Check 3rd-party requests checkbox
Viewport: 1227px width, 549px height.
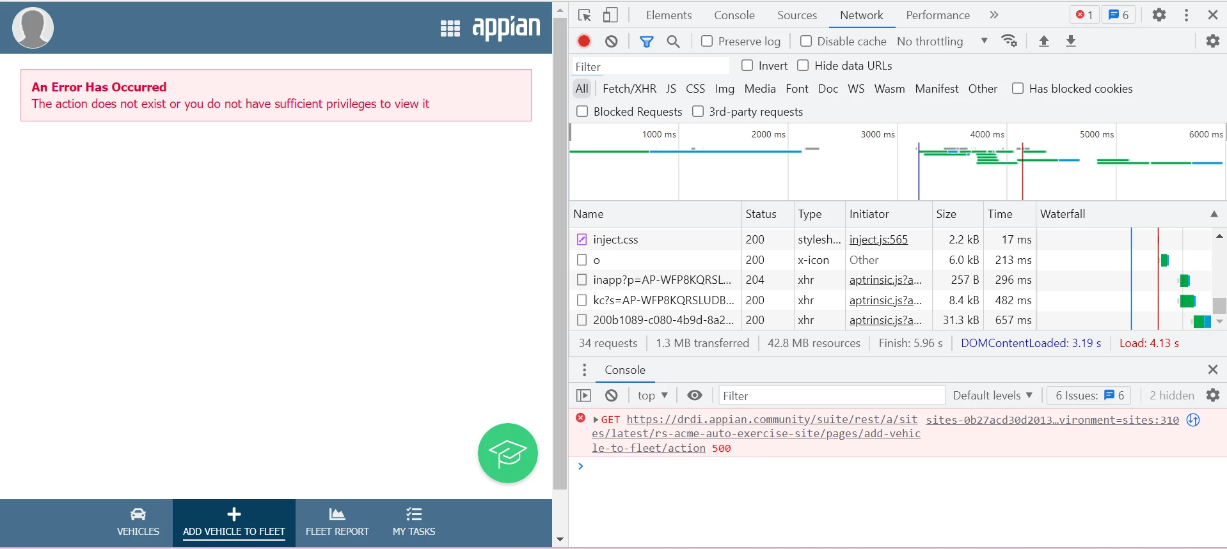698,111
